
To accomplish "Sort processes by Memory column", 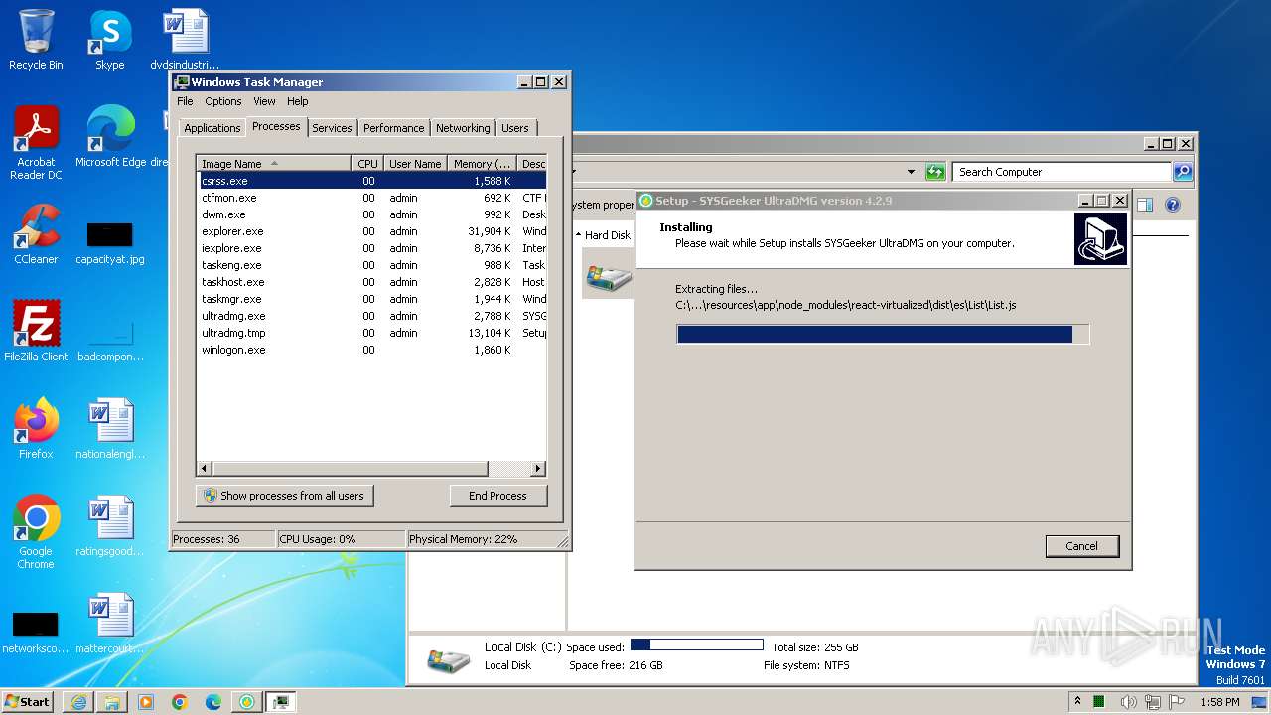I will pos(482,164).
